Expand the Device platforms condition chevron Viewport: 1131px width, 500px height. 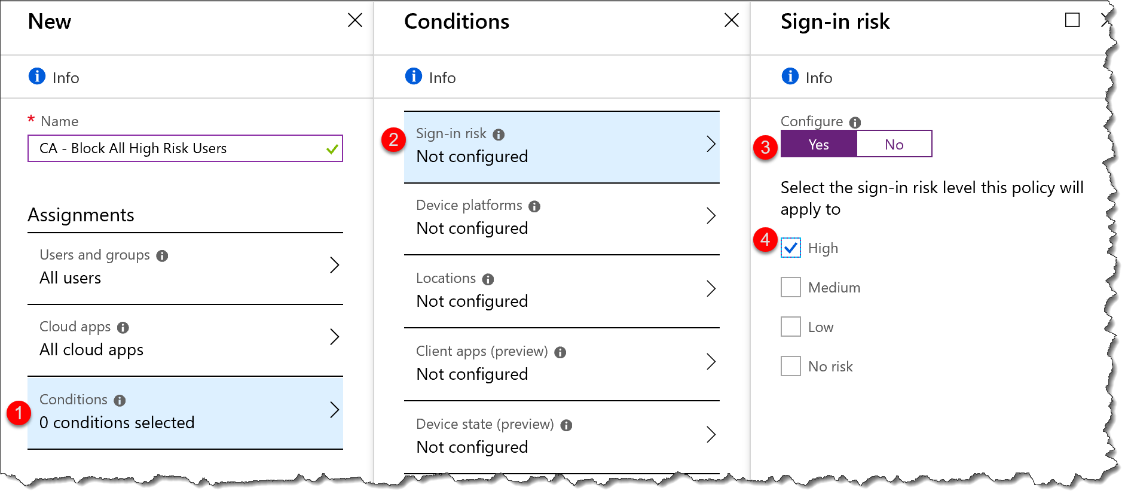[711, 216]
